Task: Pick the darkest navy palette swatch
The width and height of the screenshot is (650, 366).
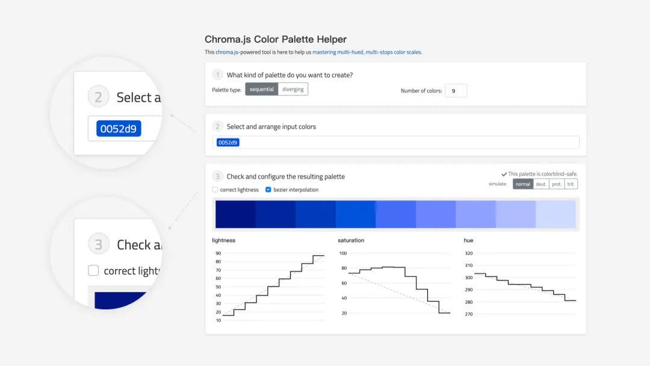Action: pos(235,214)
